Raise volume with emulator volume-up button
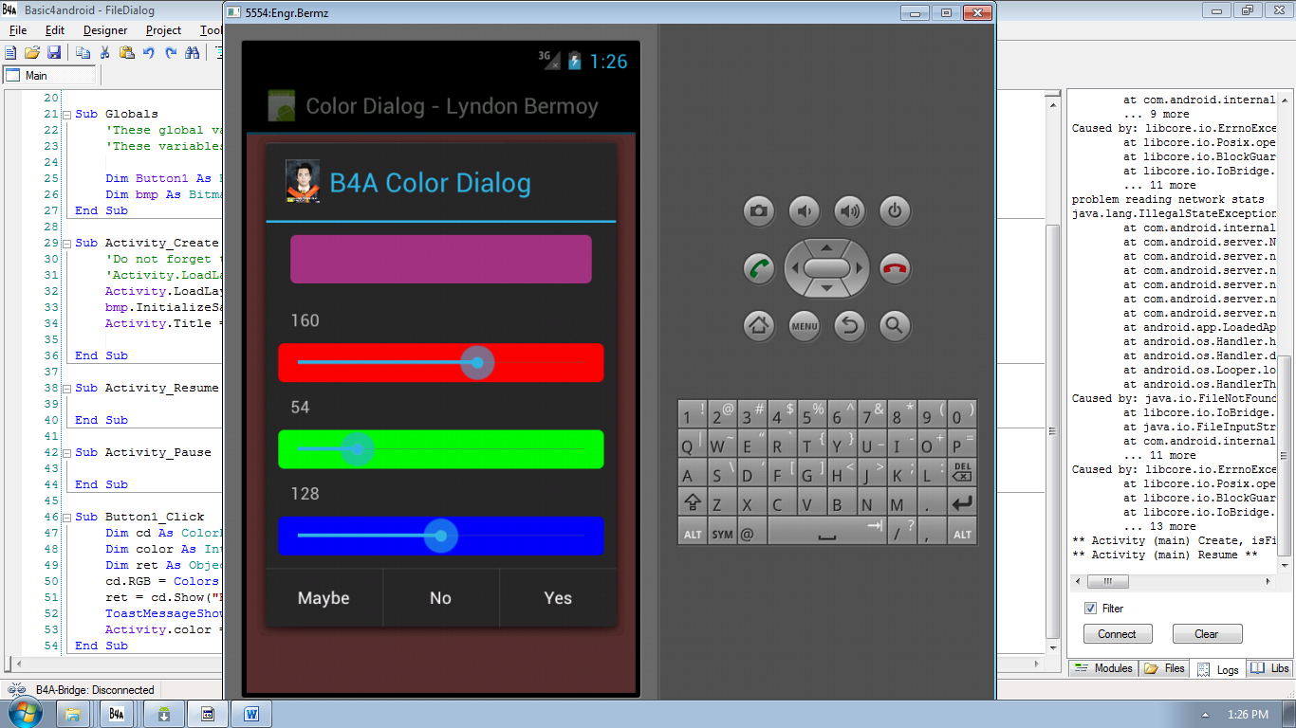The height and width of the screenshot is (728, 1296). click(849, 210)
